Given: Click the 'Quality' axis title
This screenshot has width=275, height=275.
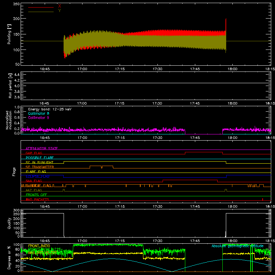Looking at the screenshot, I should pos(9,223).
